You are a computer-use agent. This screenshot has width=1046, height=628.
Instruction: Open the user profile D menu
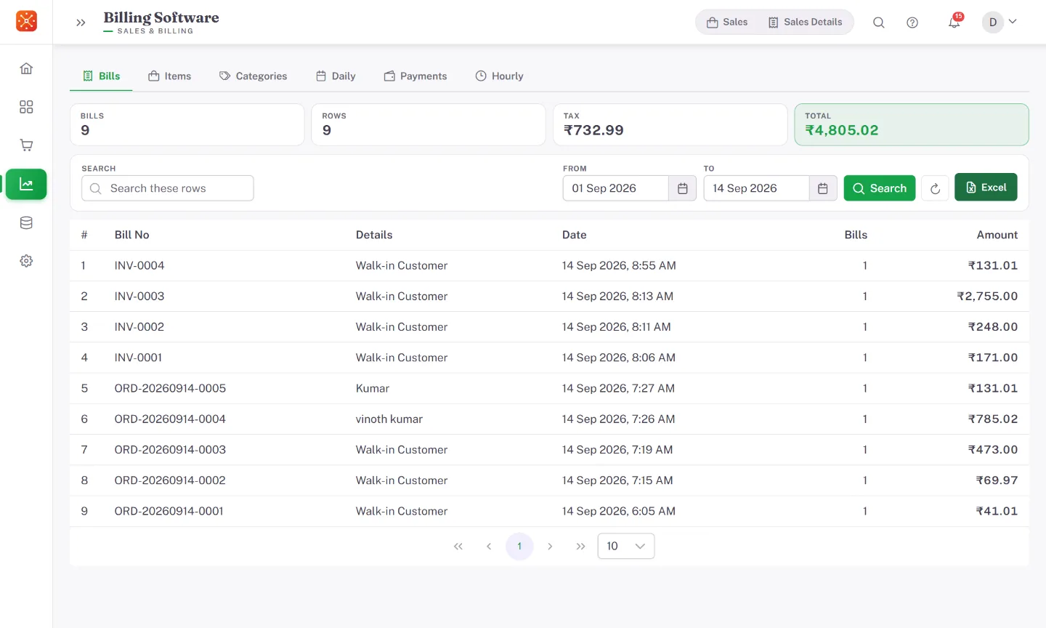[1000, 22]
